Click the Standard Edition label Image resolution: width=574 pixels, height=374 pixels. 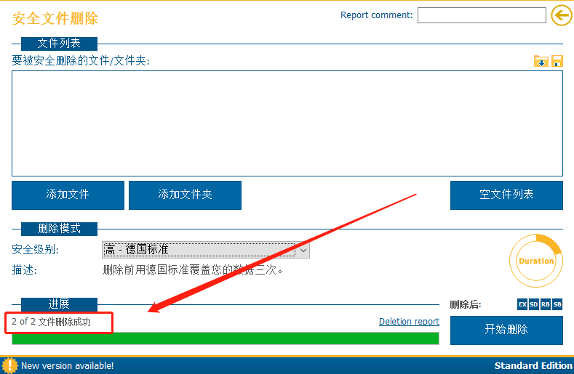533,365
